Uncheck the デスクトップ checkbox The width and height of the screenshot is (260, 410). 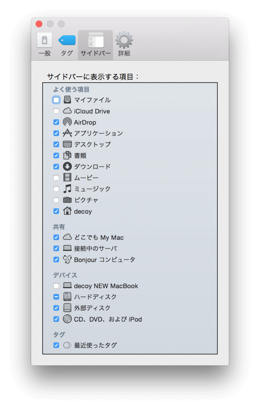(56, 144)
